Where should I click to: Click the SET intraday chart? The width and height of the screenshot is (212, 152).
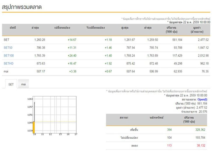pyautogui.click(x=52, y=116)
